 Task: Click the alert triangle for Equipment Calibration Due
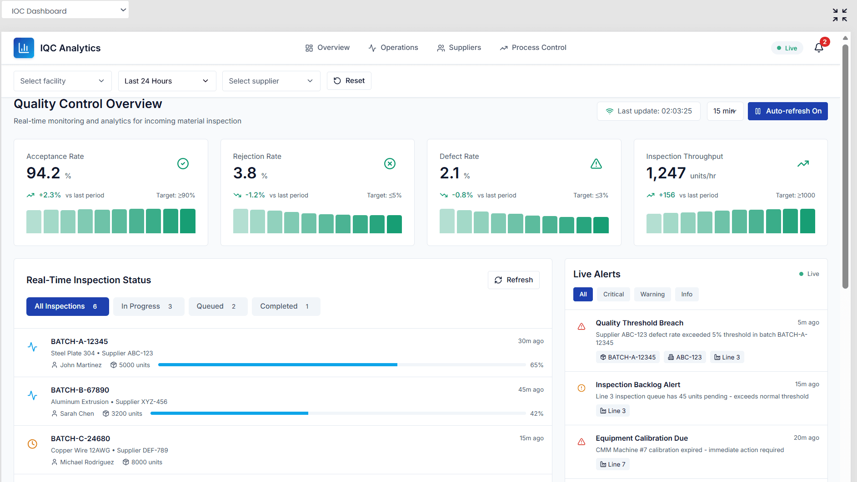pos(581,442)
